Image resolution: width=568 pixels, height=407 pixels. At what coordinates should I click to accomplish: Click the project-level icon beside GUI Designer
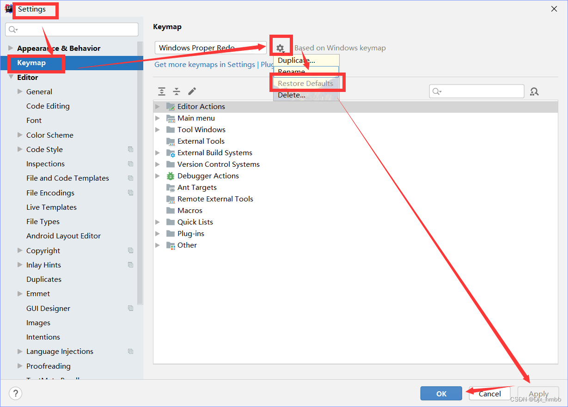coord(131,308)
